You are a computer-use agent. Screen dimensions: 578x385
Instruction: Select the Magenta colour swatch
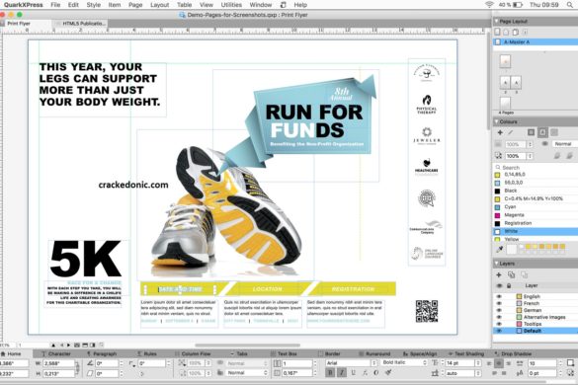(x=497, y=215)
